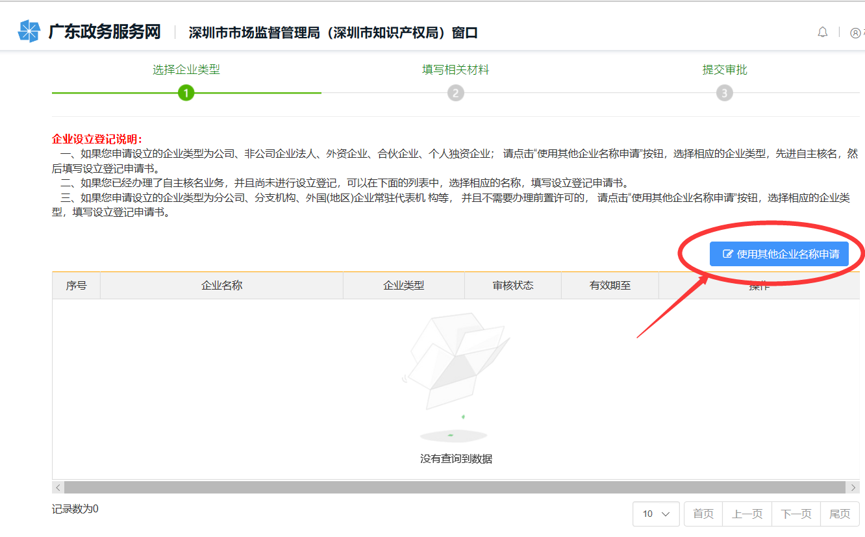Select the 选择企业类型 step label

pyautogui.click(x=186, y=69)
